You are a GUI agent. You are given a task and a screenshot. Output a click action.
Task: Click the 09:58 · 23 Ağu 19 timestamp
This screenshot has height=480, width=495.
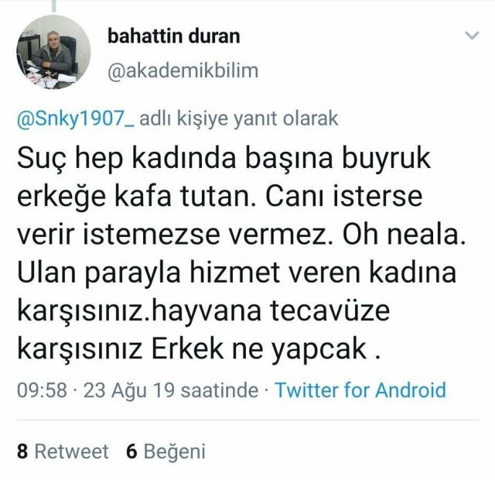[x=96, y=390]
